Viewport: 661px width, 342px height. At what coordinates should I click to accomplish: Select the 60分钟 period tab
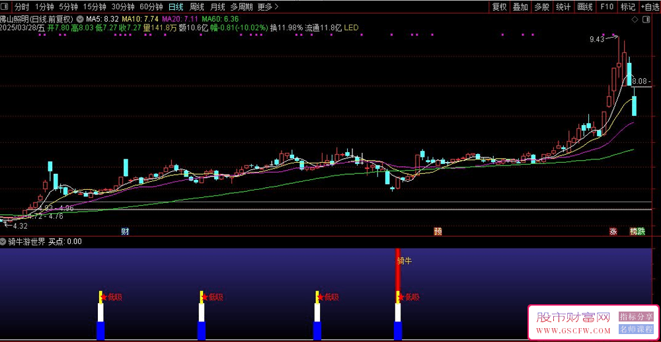click(151, 7)
